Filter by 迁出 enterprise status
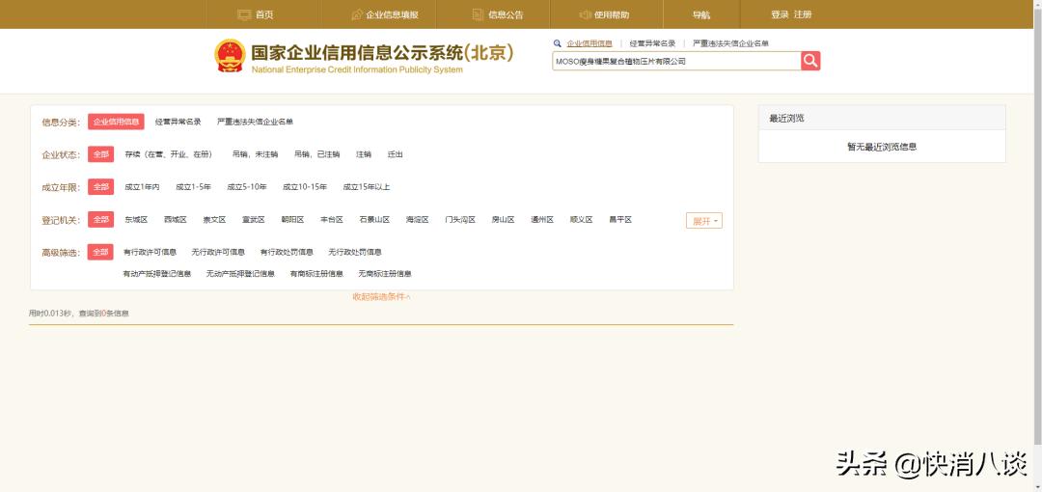This screenshot has height=492, width=1042. point(396,154)
